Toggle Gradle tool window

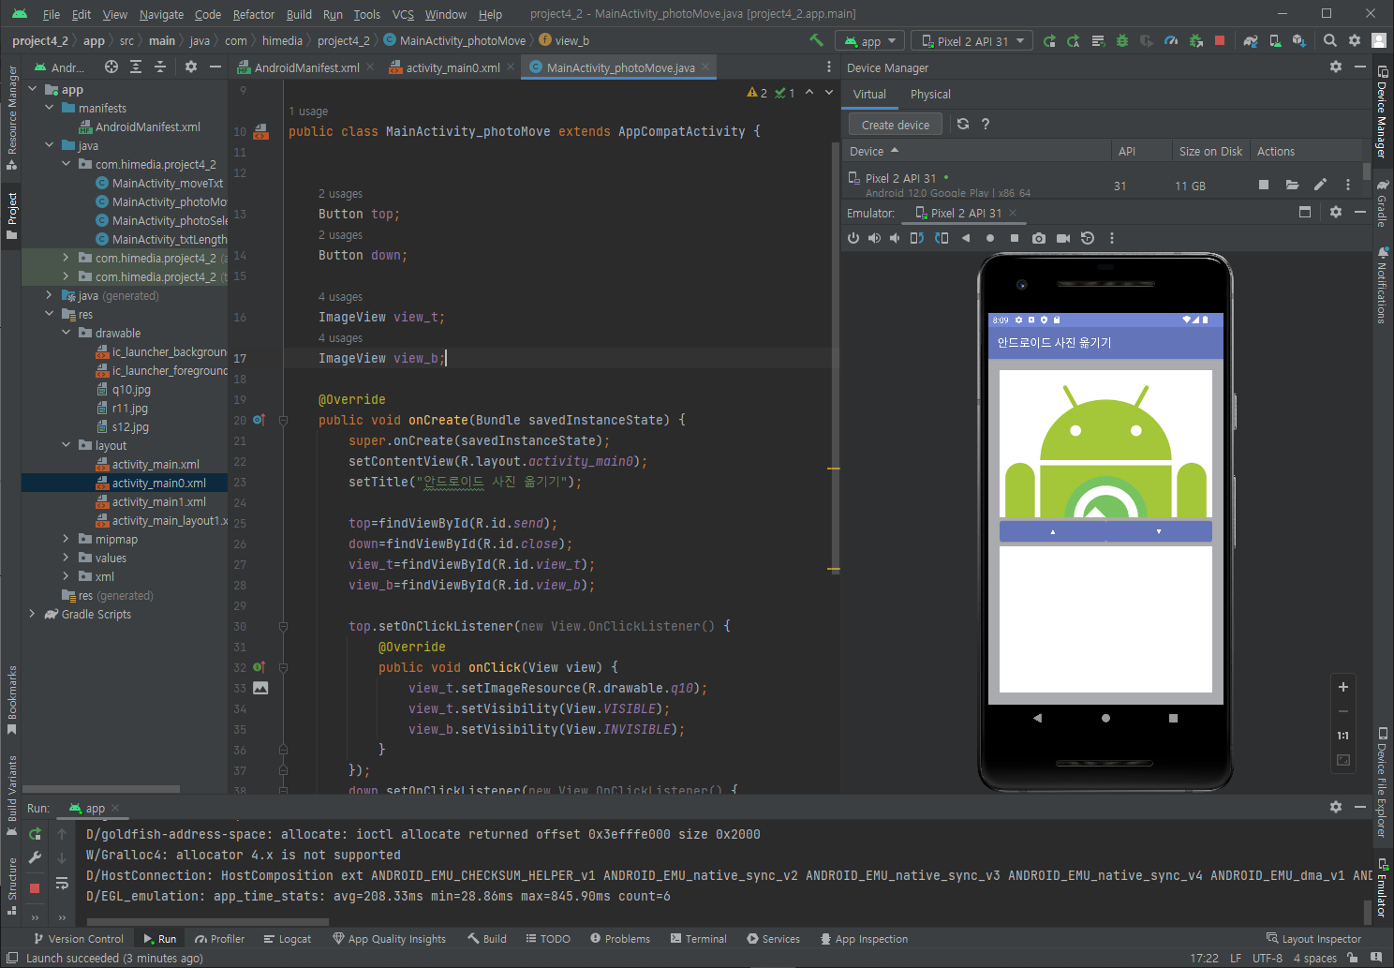pos(1382,203)
